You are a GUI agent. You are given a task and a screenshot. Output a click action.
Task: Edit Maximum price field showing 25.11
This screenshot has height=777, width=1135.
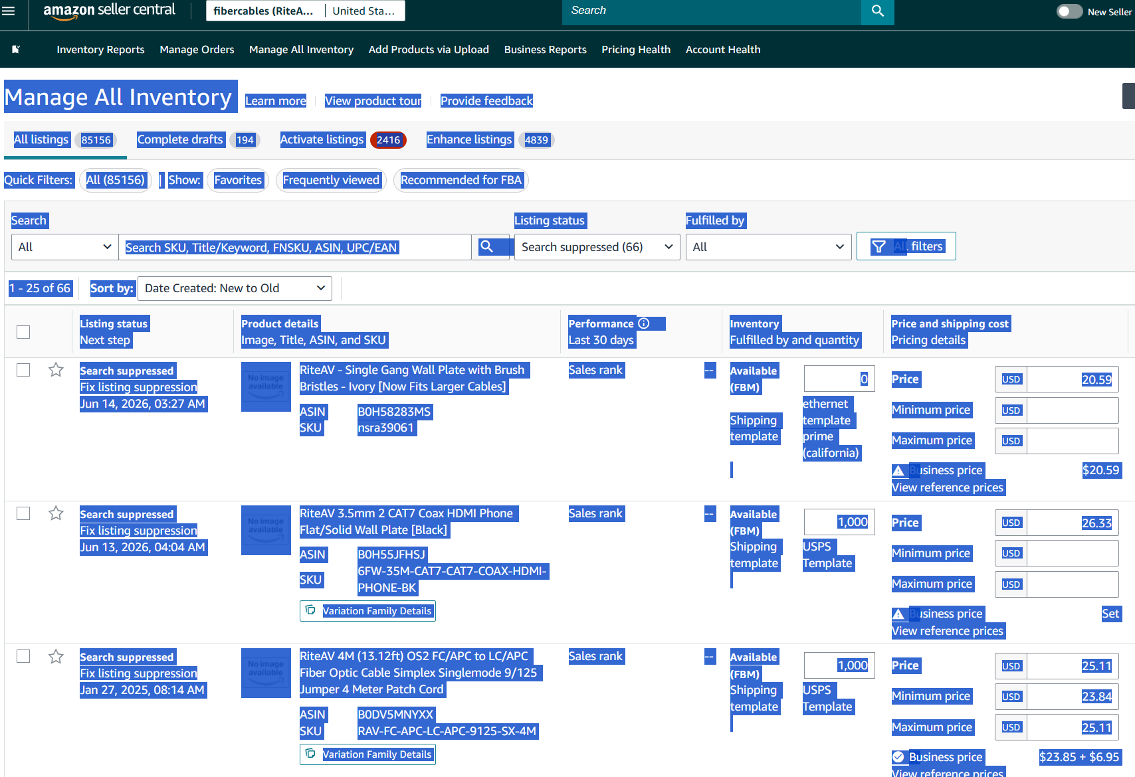click(1073, 727)
